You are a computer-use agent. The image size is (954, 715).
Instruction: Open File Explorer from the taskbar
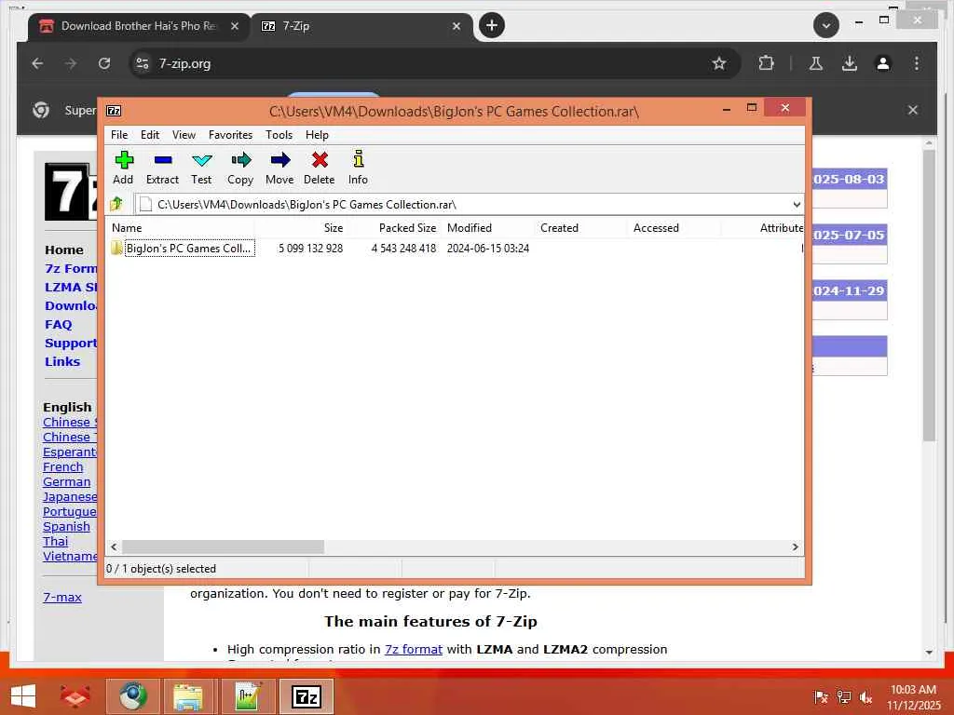tap(188, 696)
